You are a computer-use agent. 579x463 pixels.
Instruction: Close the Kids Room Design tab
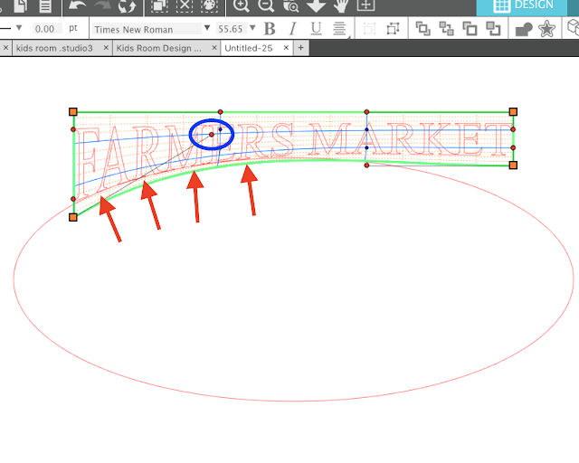pos(214,48)
